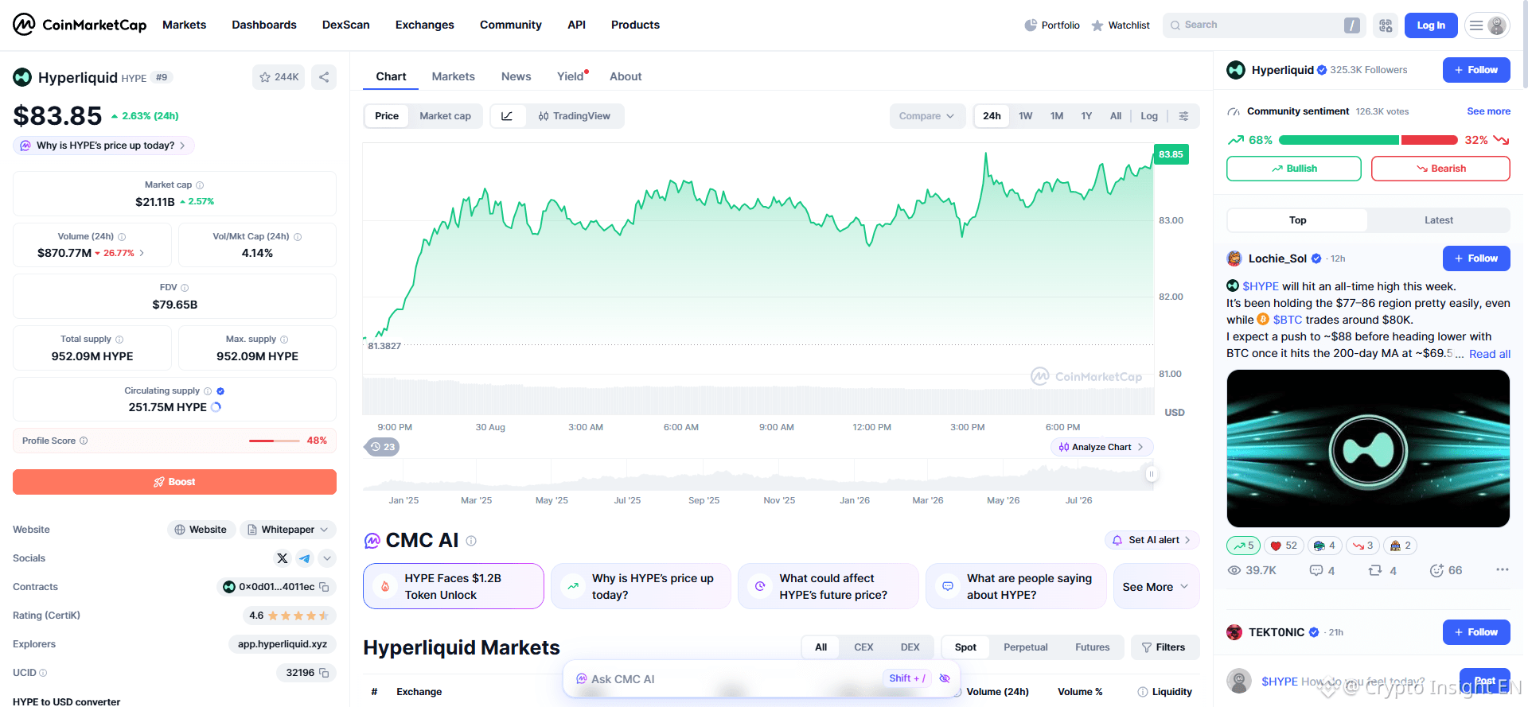Viewport: 1528px width, 707px height.
Task: Show Profile Score info icon
Action: coord(84,441)
